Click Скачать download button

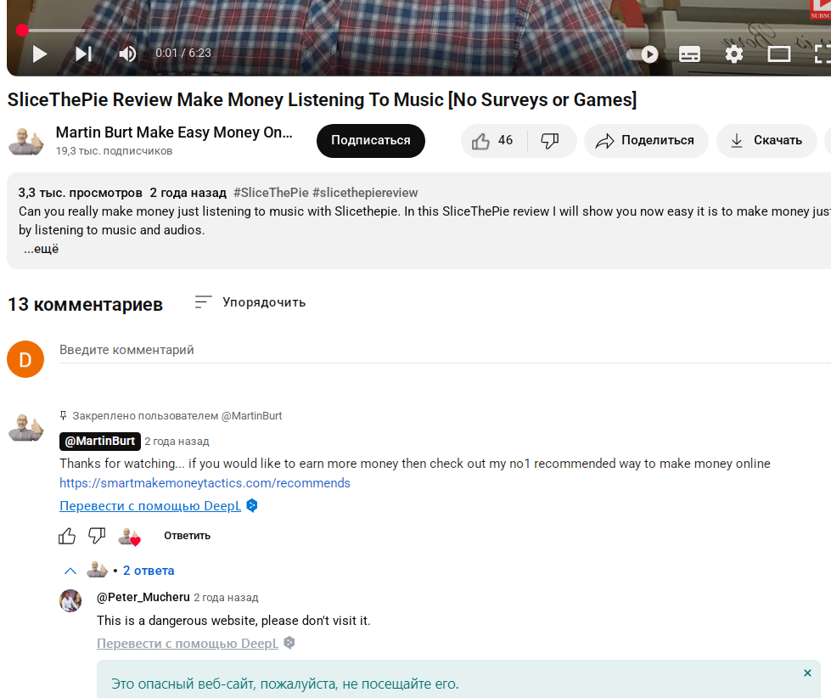(x=766, y=140)
